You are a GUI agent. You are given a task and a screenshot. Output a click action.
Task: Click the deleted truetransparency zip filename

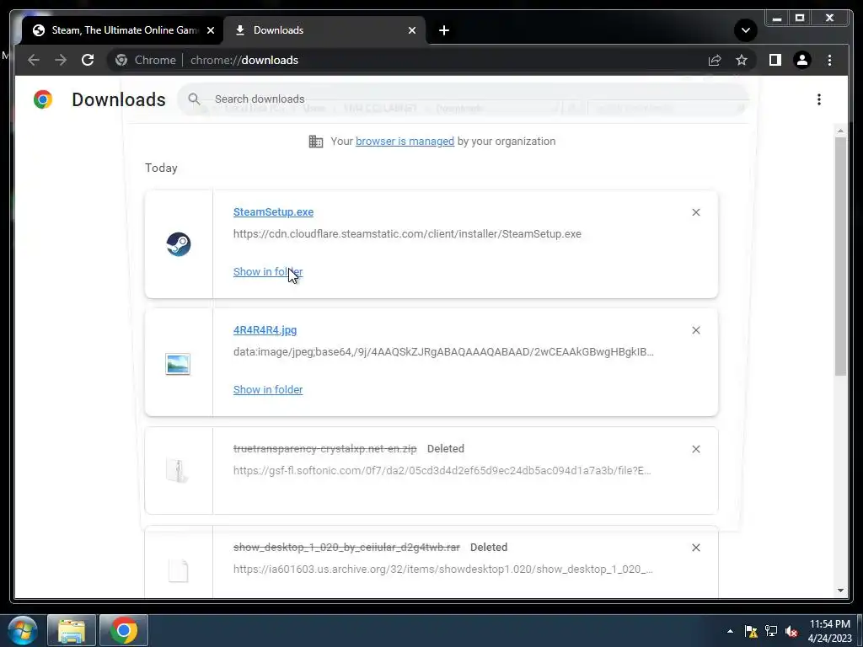324,449
